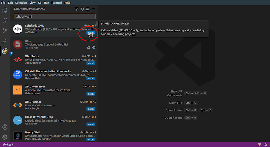
Task: Open the Run and Debug view
Action: tap(5, 41)
